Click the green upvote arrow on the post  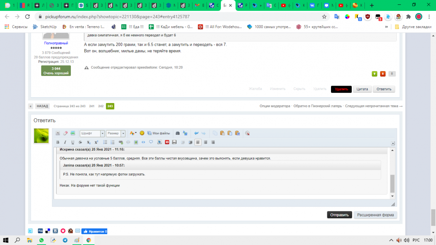coord(375,74)
